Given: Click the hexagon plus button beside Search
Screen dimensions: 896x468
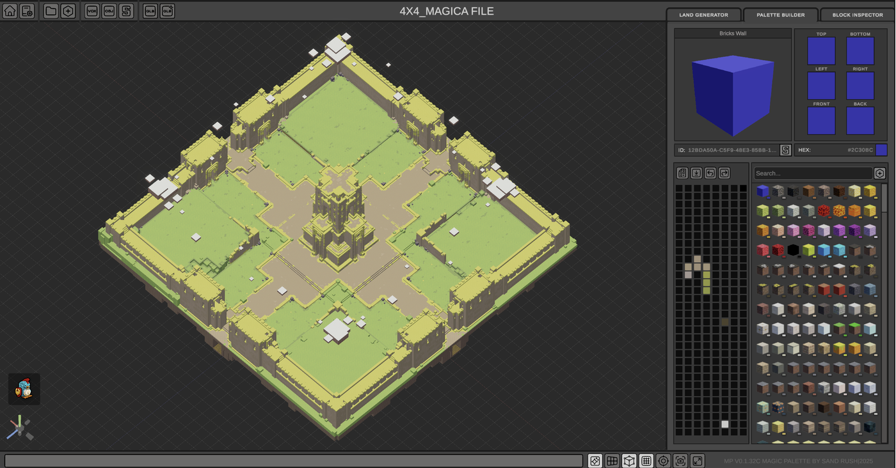Looking at the screenshot, I should pos(880,173).
